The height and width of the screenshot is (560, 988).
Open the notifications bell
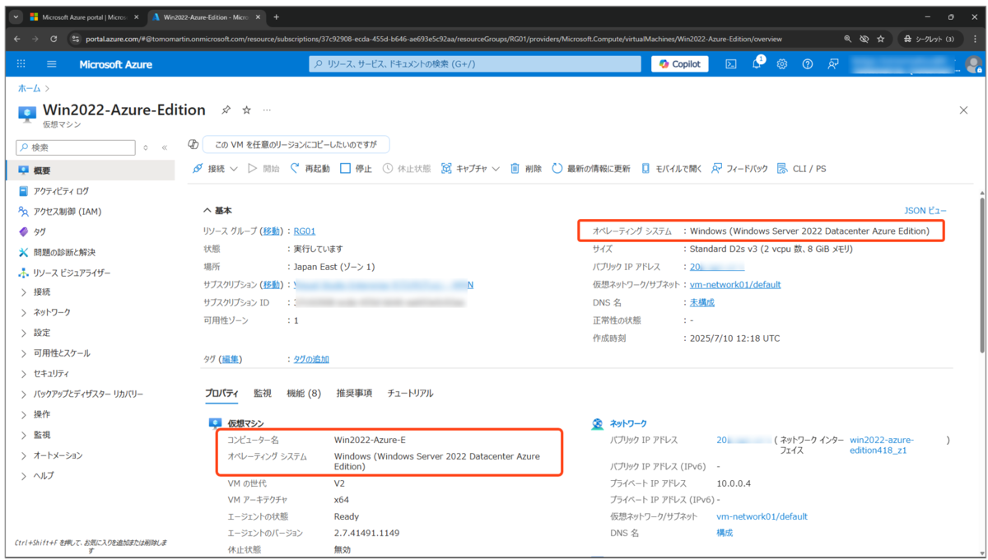pyautogui.click(x=757, y=63)
